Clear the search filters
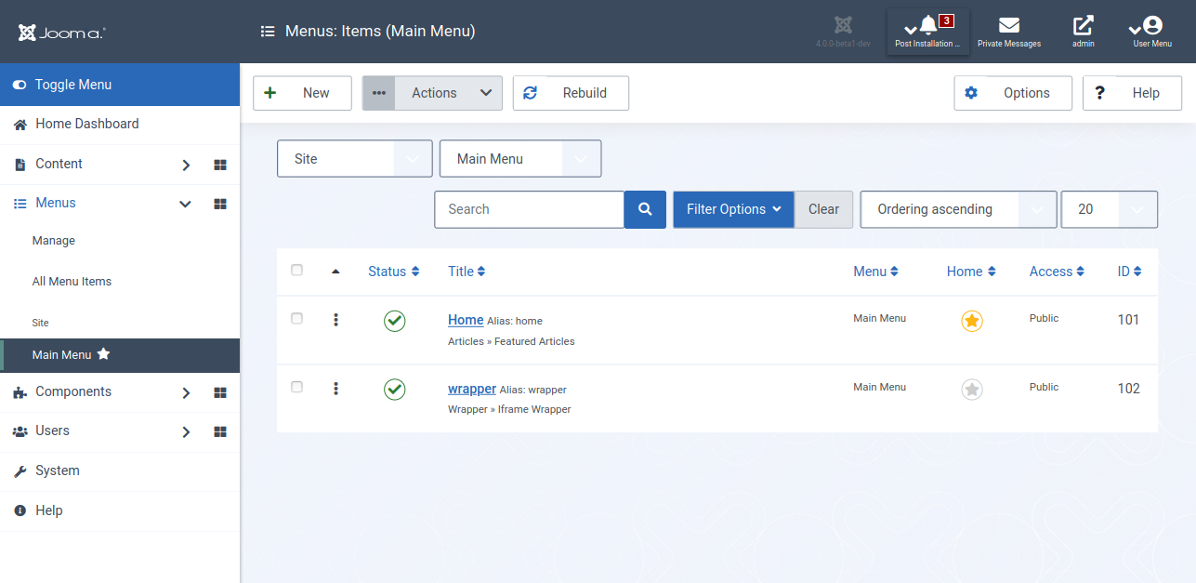 (x=823, y=209)
